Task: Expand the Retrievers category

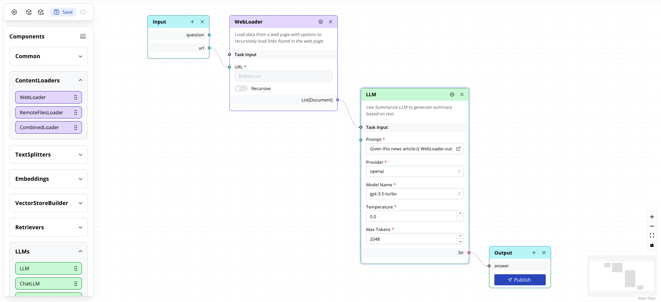Action: point(49,227)
